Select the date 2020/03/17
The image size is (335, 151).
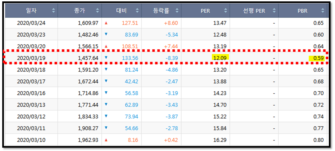(x=31, y=82)
